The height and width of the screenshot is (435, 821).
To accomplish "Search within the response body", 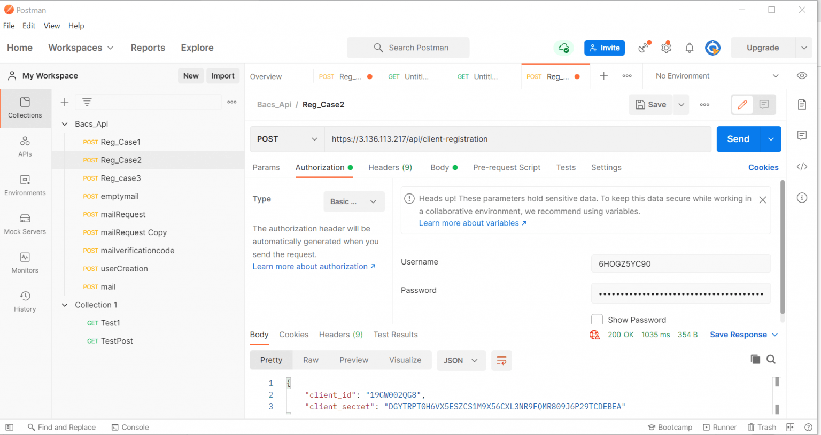I will click(771, 359).
